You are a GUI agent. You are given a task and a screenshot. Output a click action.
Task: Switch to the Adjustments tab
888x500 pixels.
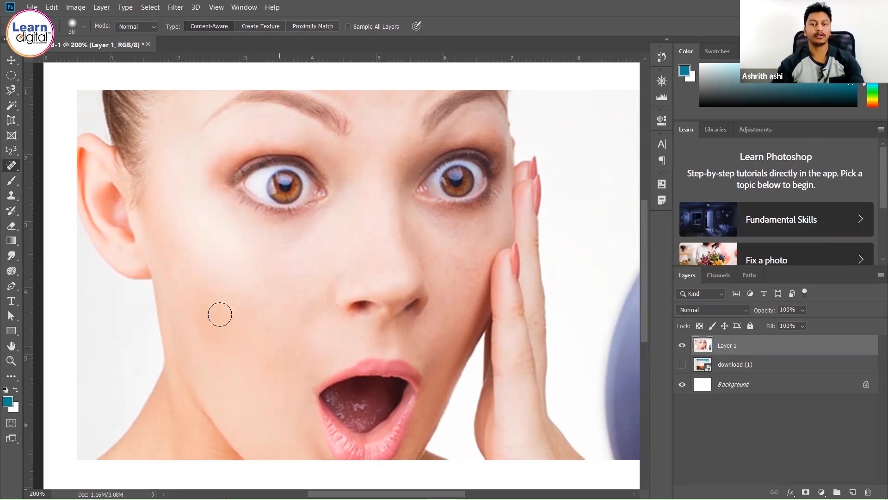point(755,130)
